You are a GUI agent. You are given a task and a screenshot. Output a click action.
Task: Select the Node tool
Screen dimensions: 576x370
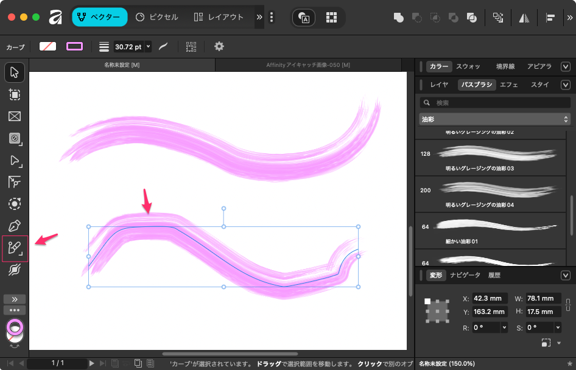tap(15, 161)
